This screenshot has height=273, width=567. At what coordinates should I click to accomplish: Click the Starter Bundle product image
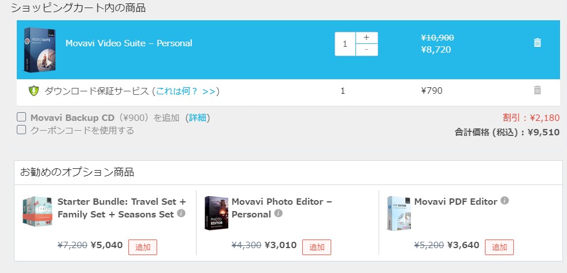pos(37,212)
